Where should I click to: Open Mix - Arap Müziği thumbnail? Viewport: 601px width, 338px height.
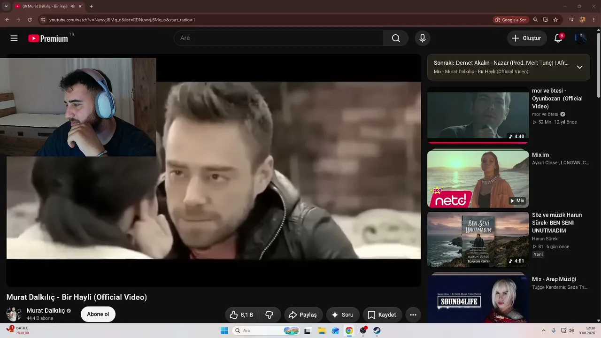tap(478, 299)
